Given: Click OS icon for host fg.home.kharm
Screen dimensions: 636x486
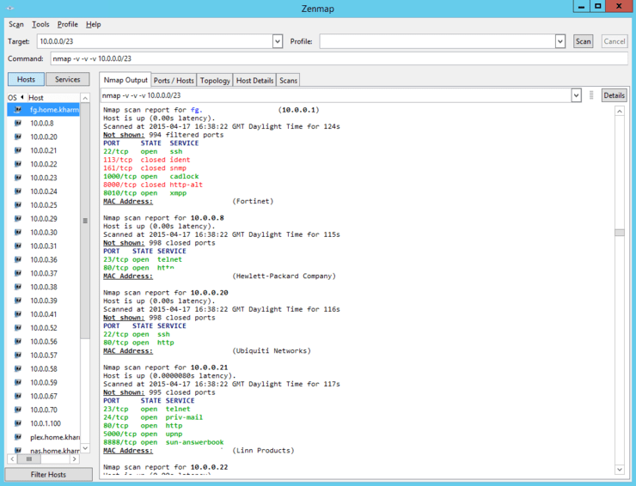Looking at the screenshot, I should click(x=18, y=109).
